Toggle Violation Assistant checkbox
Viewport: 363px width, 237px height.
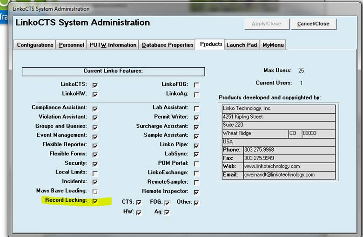(95, 118)
